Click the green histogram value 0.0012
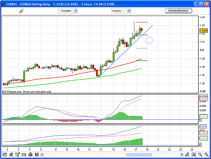 204,116
